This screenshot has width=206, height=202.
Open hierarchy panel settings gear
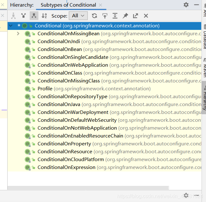(186, 5)
